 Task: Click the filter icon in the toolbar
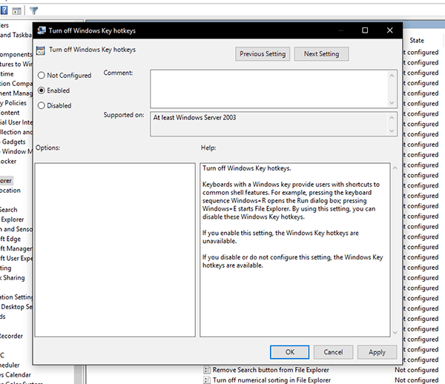pyautogui.click(x=34, y=10)
